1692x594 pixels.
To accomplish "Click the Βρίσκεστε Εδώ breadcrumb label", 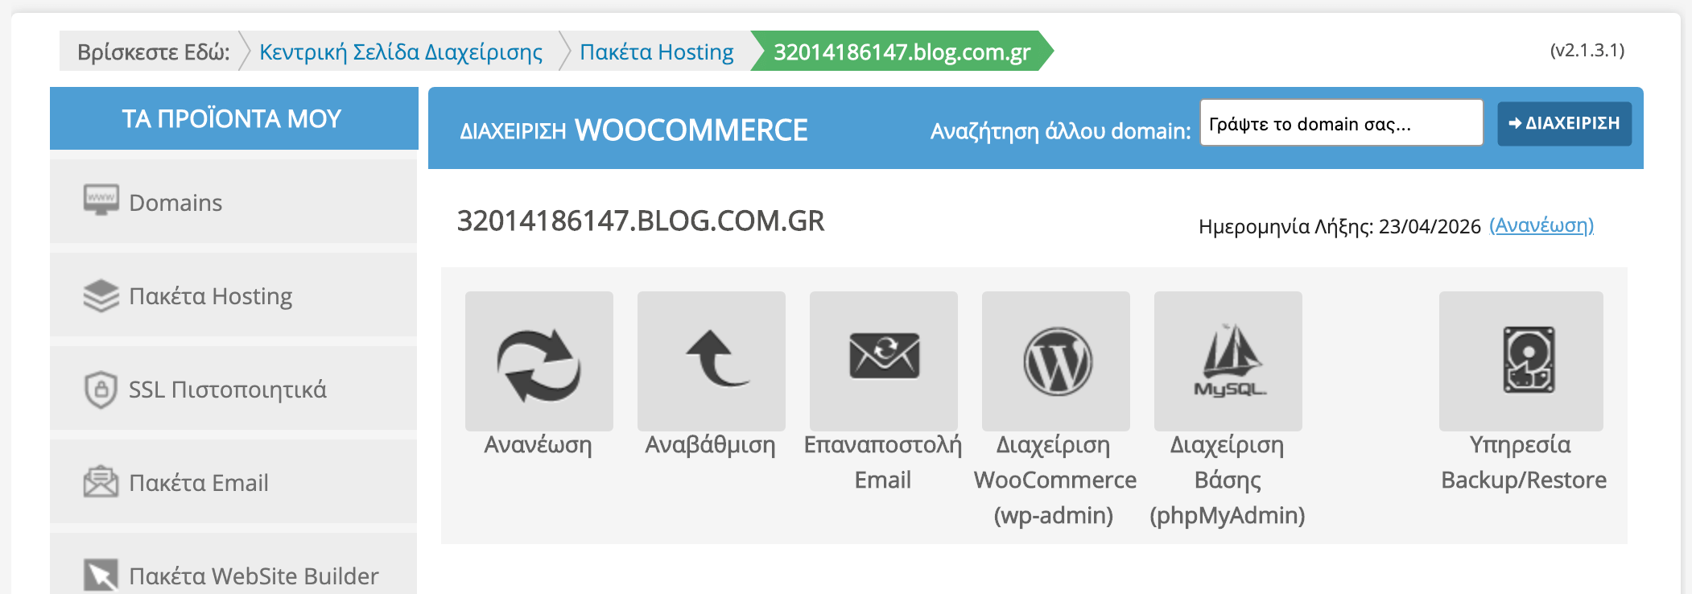I will pyautogui.click(x=153, y=52).
